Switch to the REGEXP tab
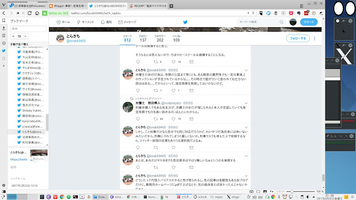 148,6
